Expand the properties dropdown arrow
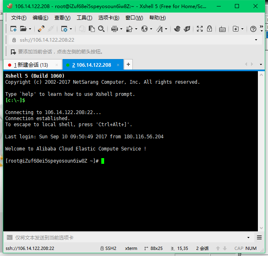 71,29
